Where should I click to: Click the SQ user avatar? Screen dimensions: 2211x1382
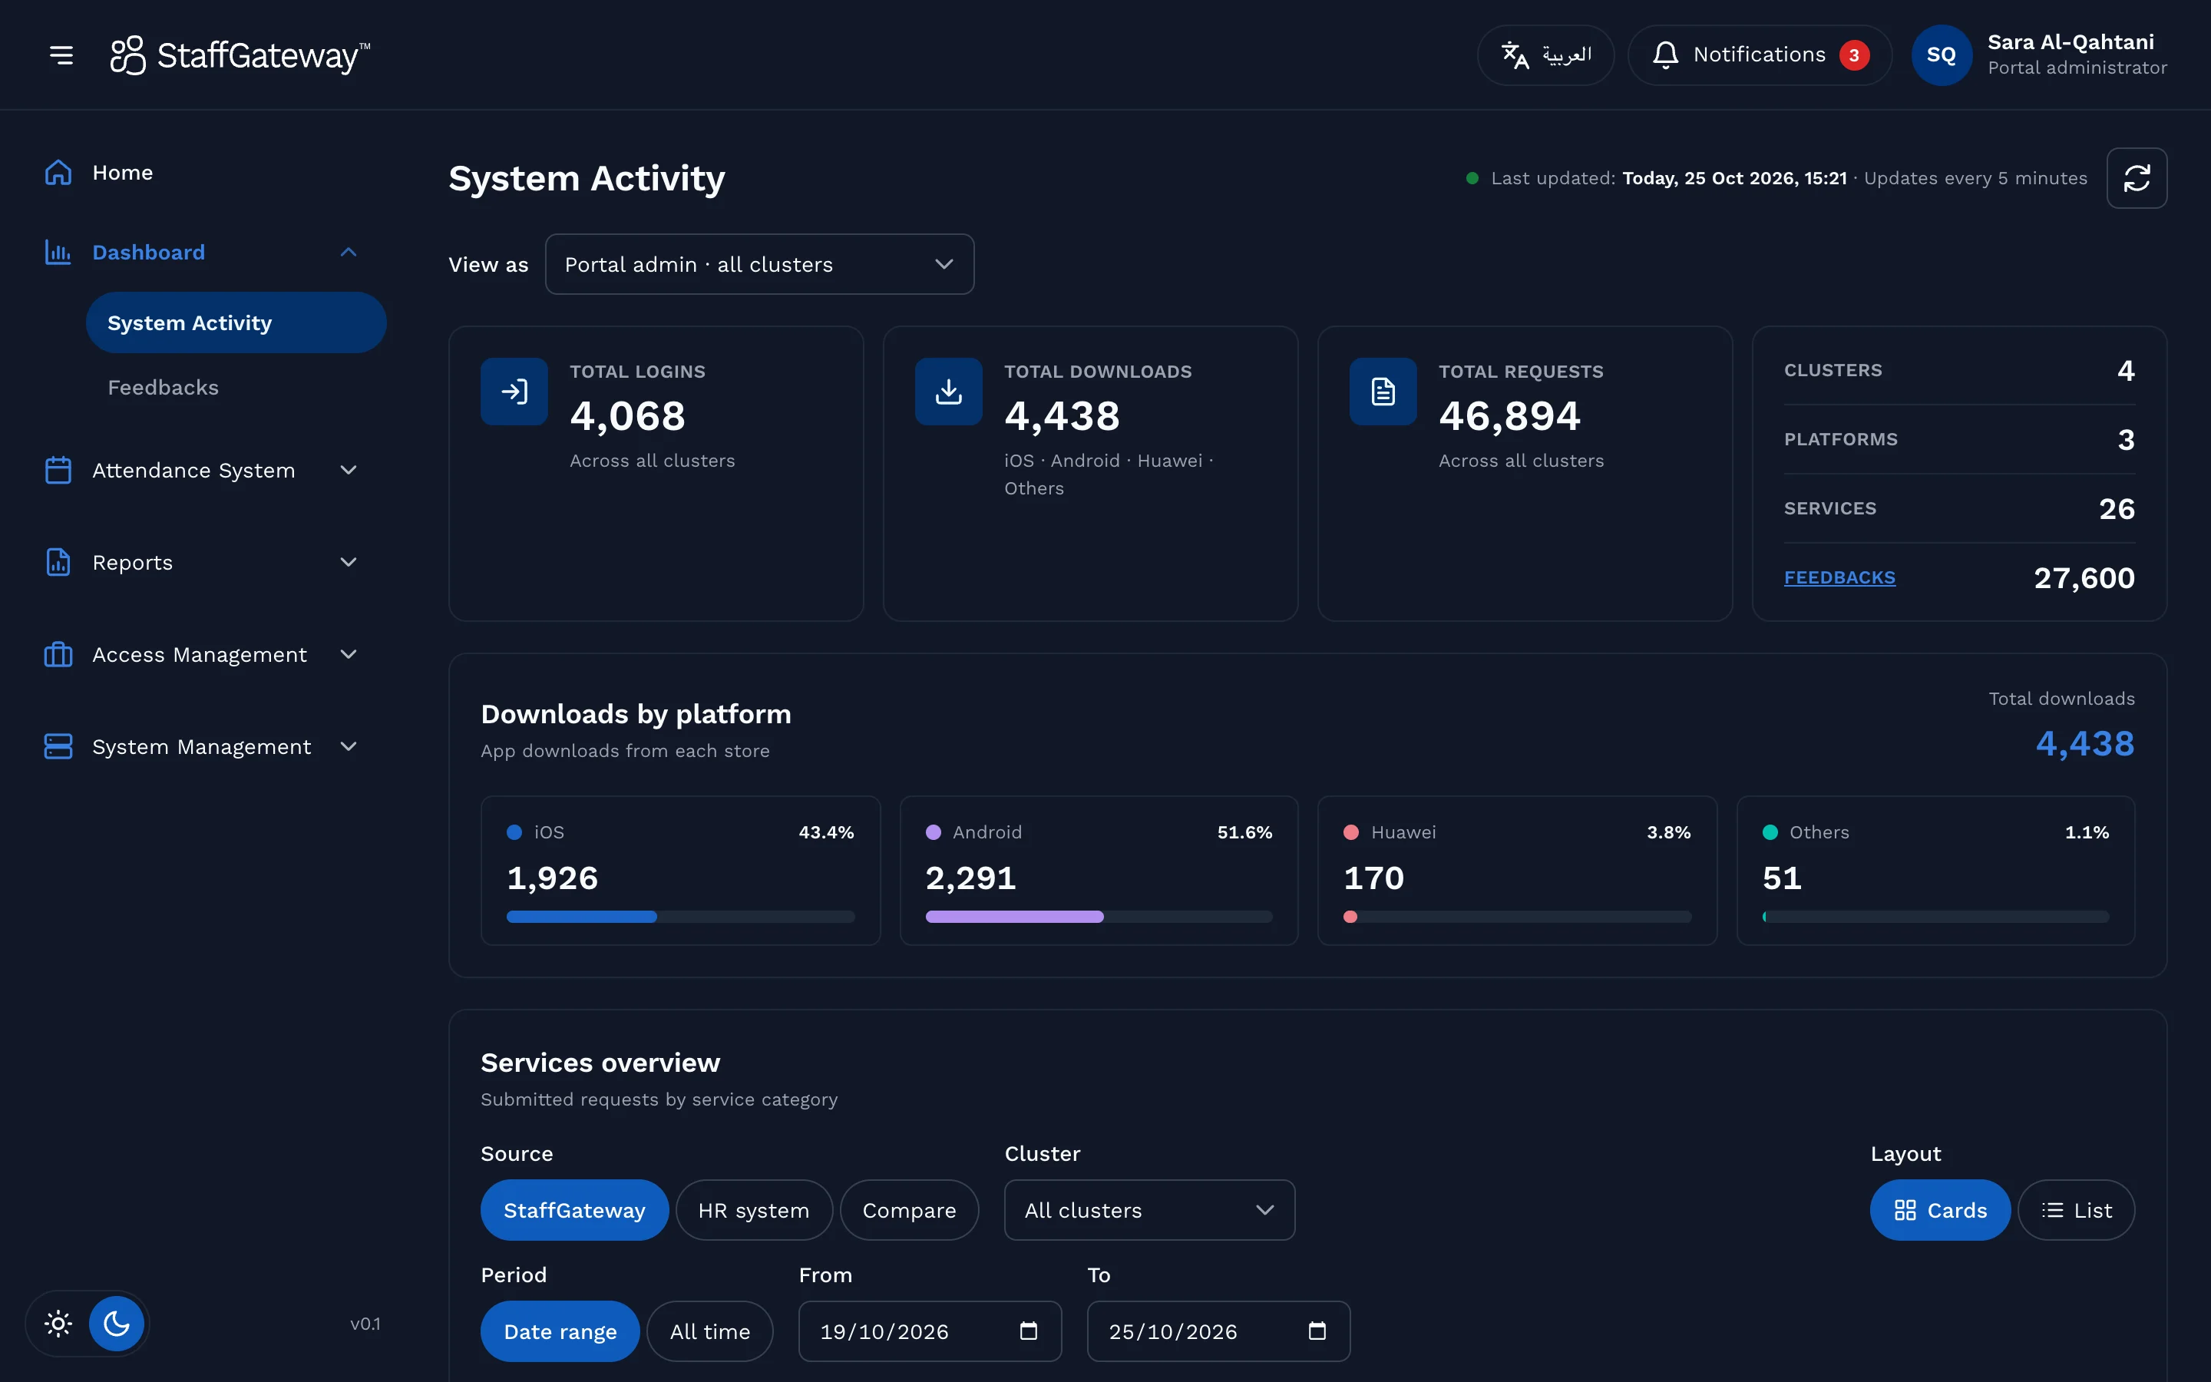(1942, 55)
